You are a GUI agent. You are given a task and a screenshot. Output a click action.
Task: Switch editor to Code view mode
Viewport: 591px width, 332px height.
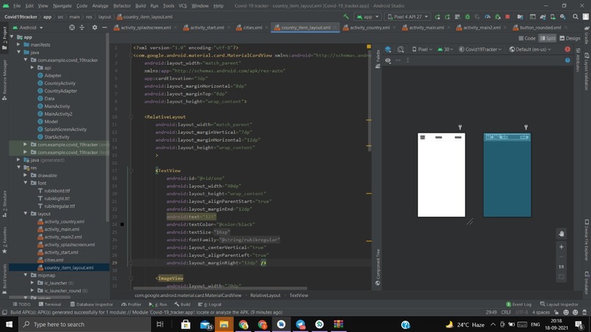(527, 38)
